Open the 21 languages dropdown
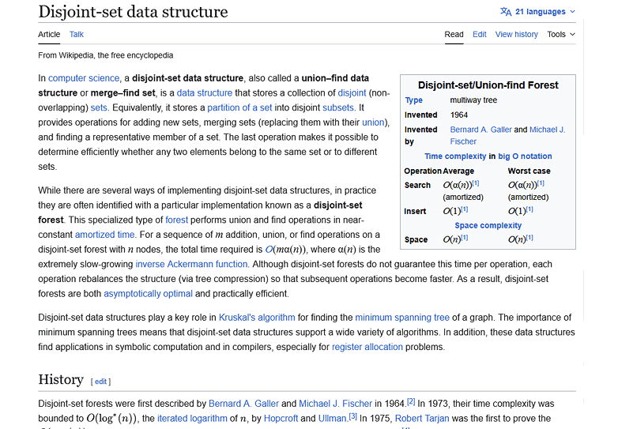 tap(541, 12)
